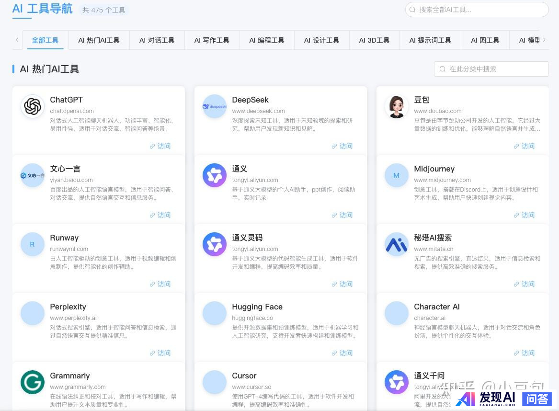559x411 pixels.
Task: Click the Midjourney M icon
Action: pyautogui.click(x=397, y=175)
